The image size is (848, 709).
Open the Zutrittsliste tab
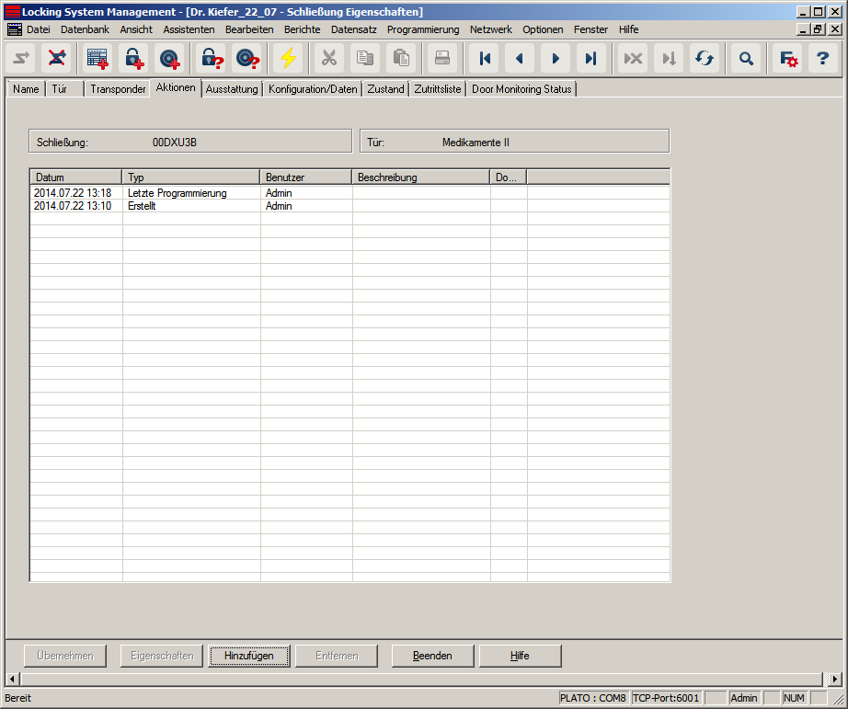click(x=438, y=89)
